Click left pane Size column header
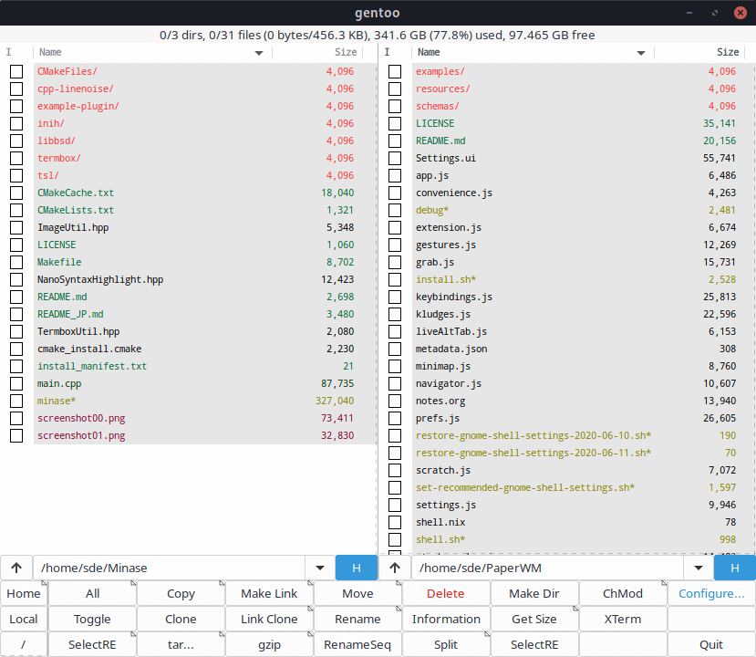This screenshot has width=756, height=657. tap(318, 53)
